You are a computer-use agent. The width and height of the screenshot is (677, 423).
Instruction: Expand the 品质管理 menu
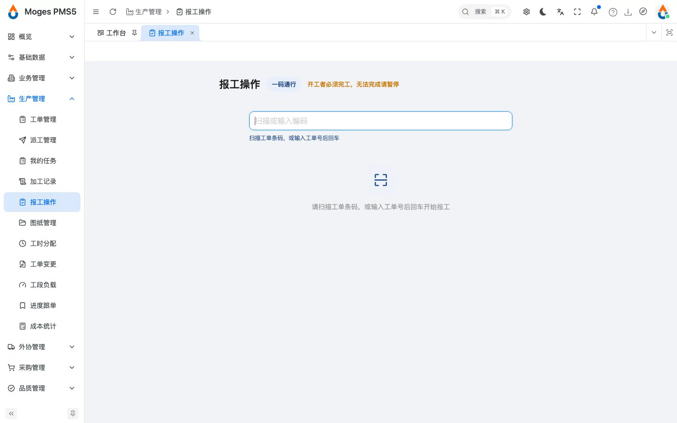pos(42,388)
